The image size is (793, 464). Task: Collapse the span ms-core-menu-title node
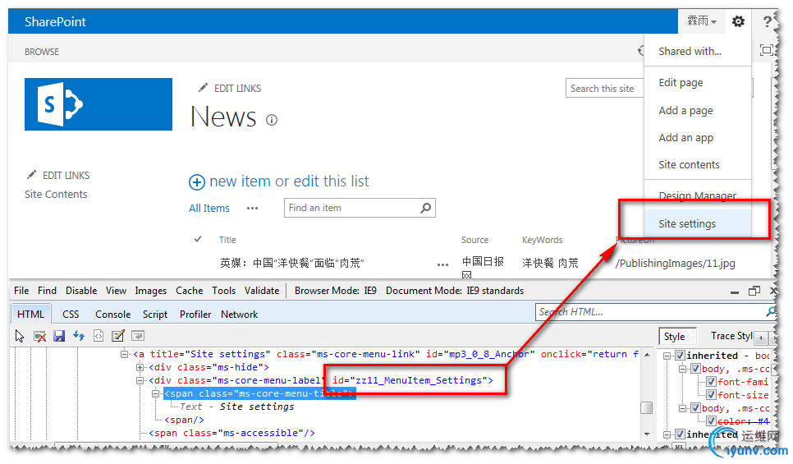[156, 393]
